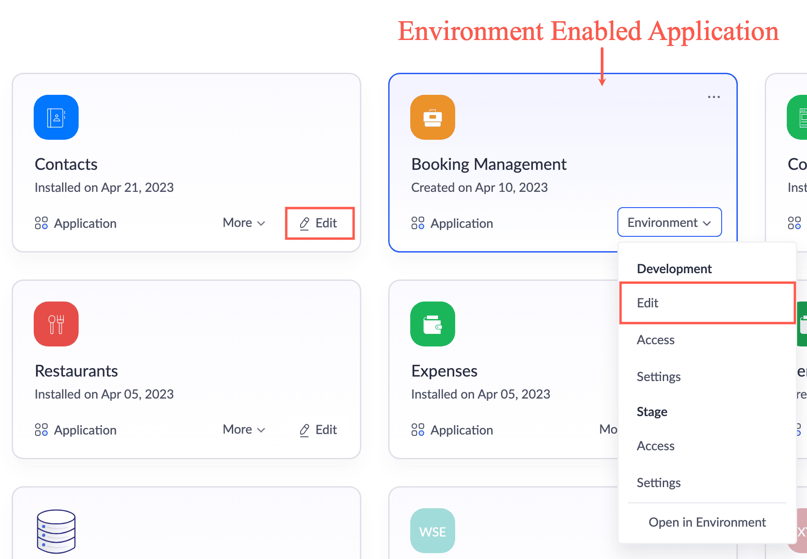Click the database stack app icon

pyautogui.click(x=56, y=531)
